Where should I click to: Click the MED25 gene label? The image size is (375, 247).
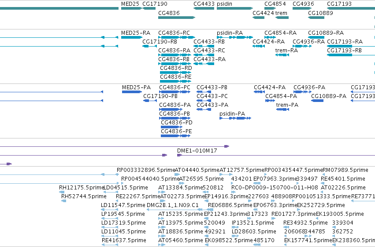click(x=130, y=4)
